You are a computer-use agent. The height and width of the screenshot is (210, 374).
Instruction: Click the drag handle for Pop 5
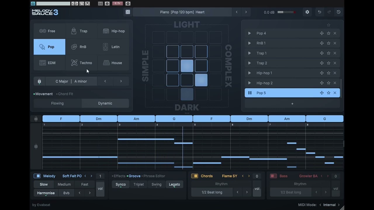pos(322,93)
